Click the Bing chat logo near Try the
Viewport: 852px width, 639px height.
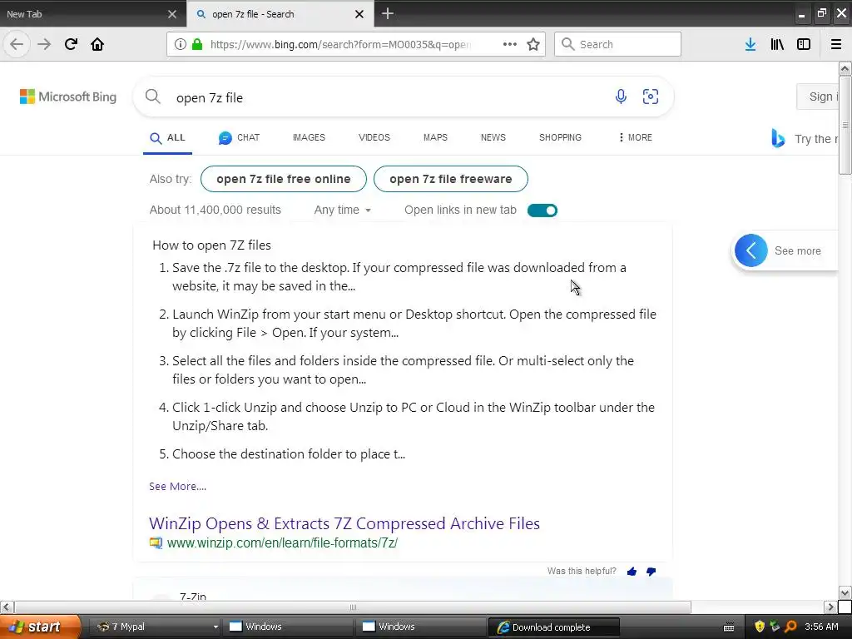point(778,139)
